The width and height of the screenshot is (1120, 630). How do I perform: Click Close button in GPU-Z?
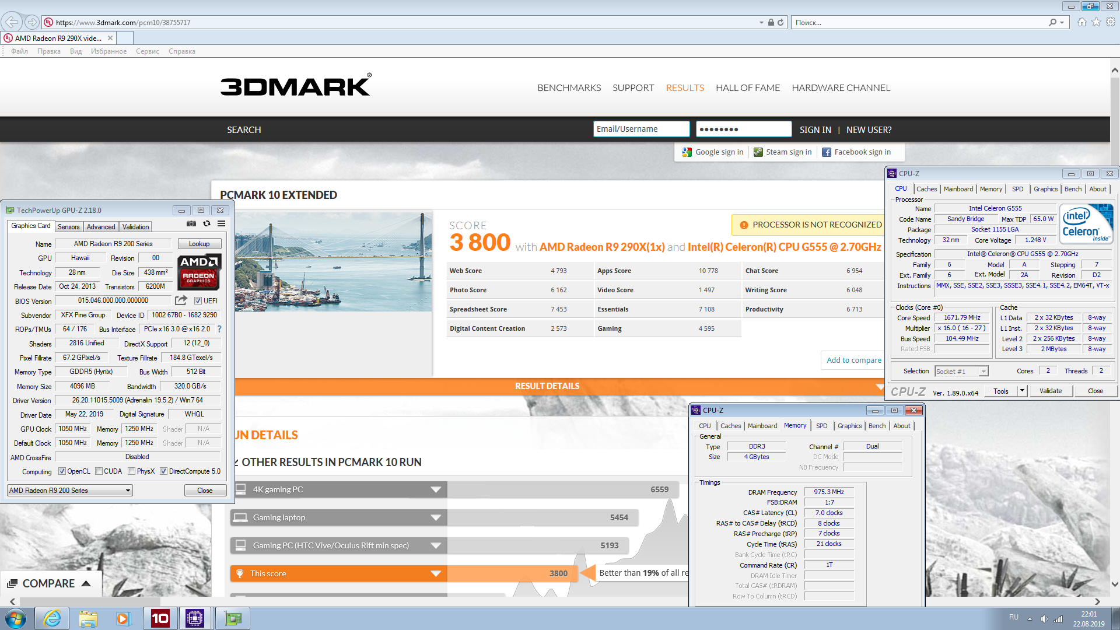click(x=205, y=491)
